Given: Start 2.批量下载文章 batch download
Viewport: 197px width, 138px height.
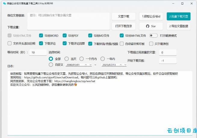Looking at the screenshot, I should click(179, 16).
